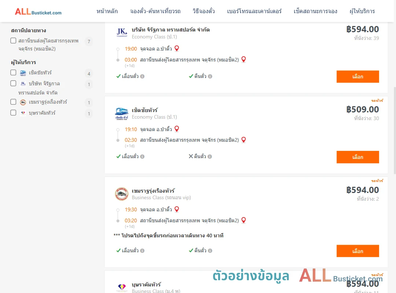Select the เชิดชัยทัวร์ 19:10 trip
Viewport: 396px width, 293px height.
pos(357,157)
